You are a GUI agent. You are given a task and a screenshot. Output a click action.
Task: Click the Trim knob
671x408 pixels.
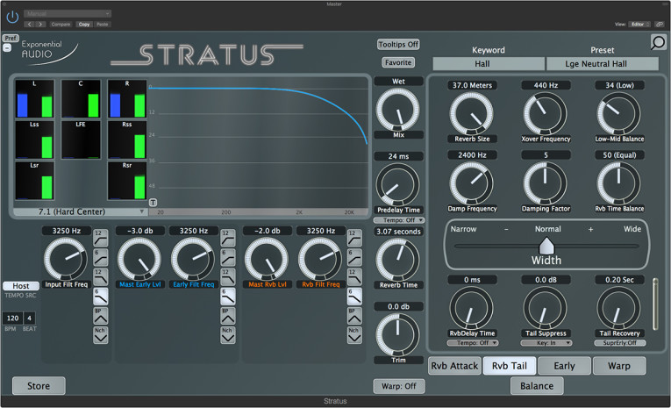coord(398,335)
